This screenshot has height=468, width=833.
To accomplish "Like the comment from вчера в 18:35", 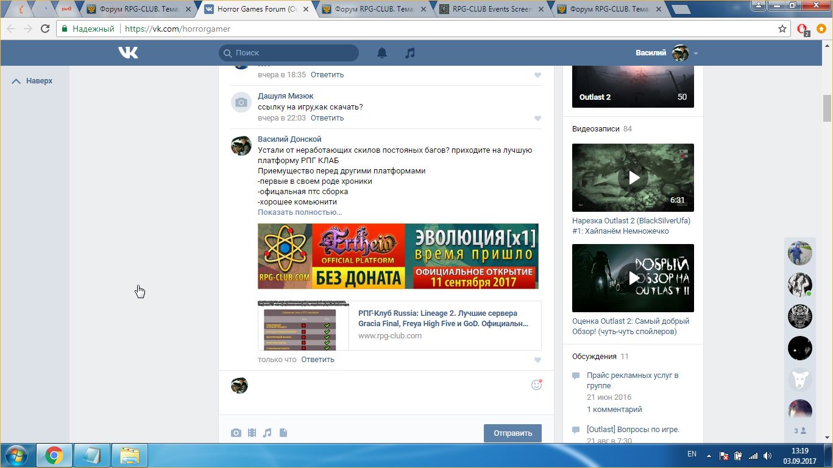I will pos(537,75).
